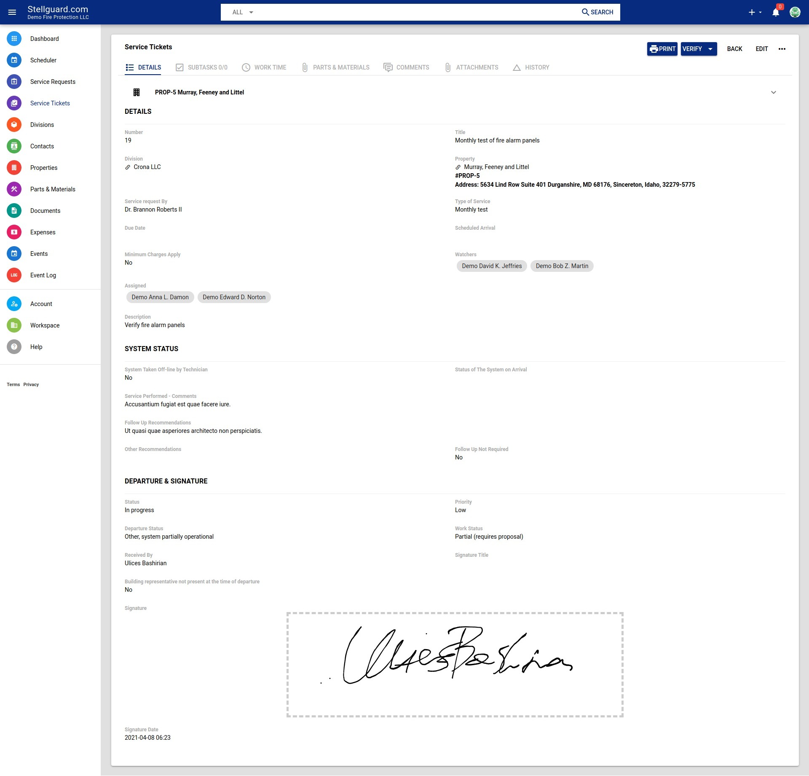The height and width of the screenshot is (776, 809).
Task: Click link icon beside Murray, Feeney and Littel
Action: click(458, 167)
